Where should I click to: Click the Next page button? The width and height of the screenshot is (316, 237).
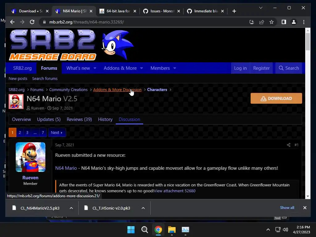pyautogui.click(x=57, y=133)
